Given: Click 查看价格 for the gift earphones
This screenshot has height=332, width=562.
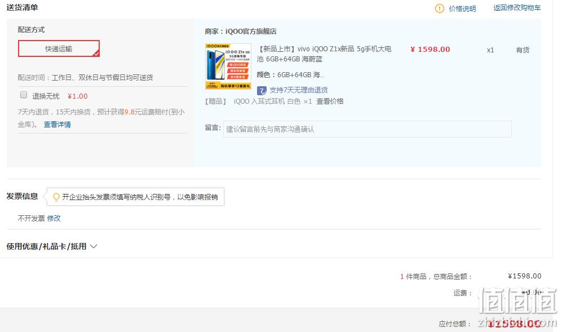Looking at the screenshot, I should point(330,101).
